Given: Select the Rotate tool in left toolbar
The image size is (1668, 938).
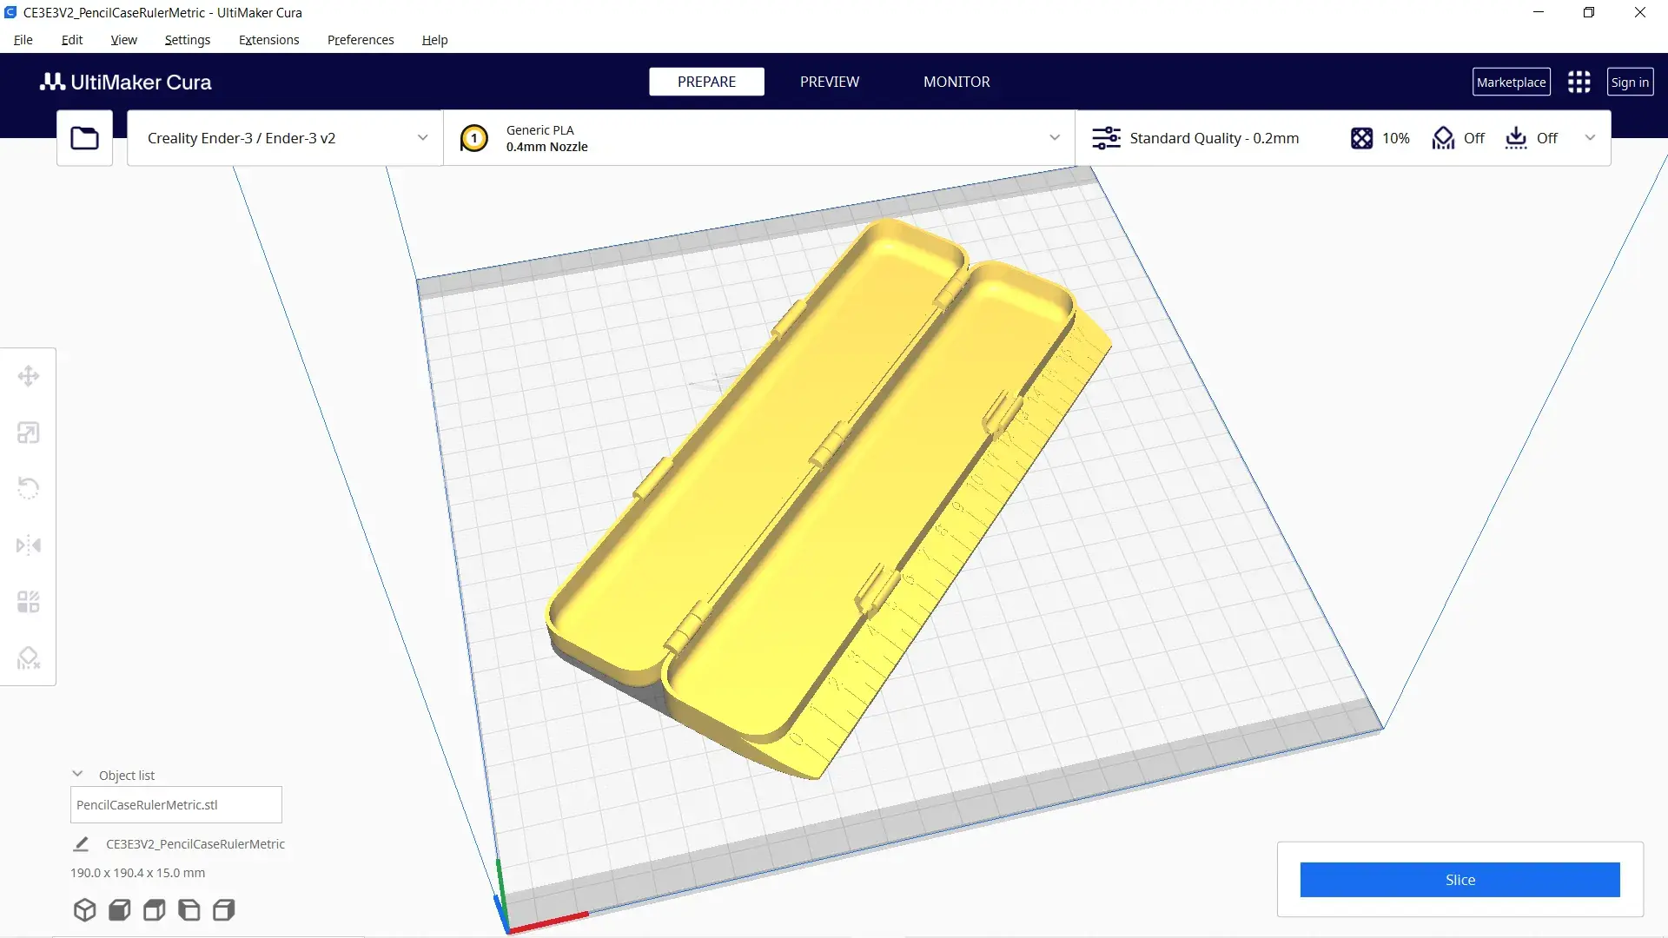Looking at the screenshot, I should [29, 488].
